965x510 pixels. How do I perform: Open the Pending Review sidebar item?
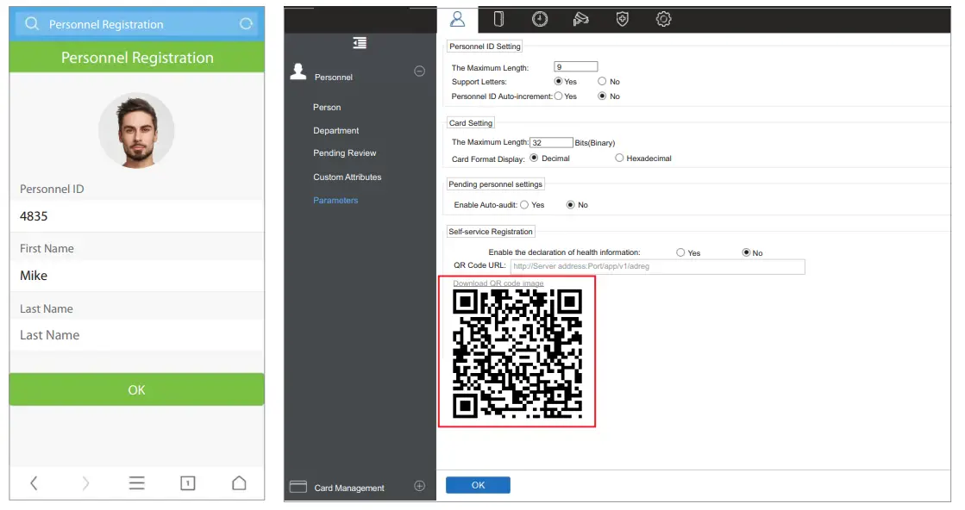[345, 153]
